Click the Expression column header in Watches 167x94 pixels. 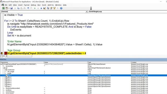(22, 62)
